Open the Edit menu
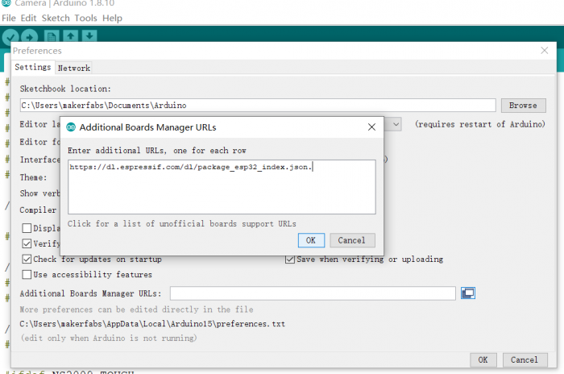 [x=28, y=18]
